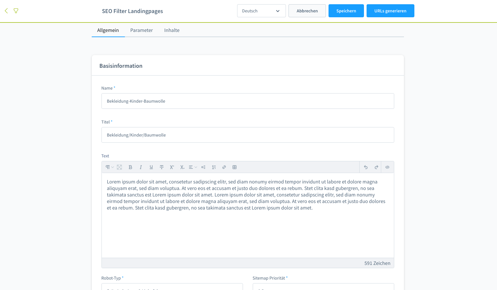The width and height of the screenshot is (497, 290).
Task: Click the Sitemap Priorität label
Action: click(269, 278)
